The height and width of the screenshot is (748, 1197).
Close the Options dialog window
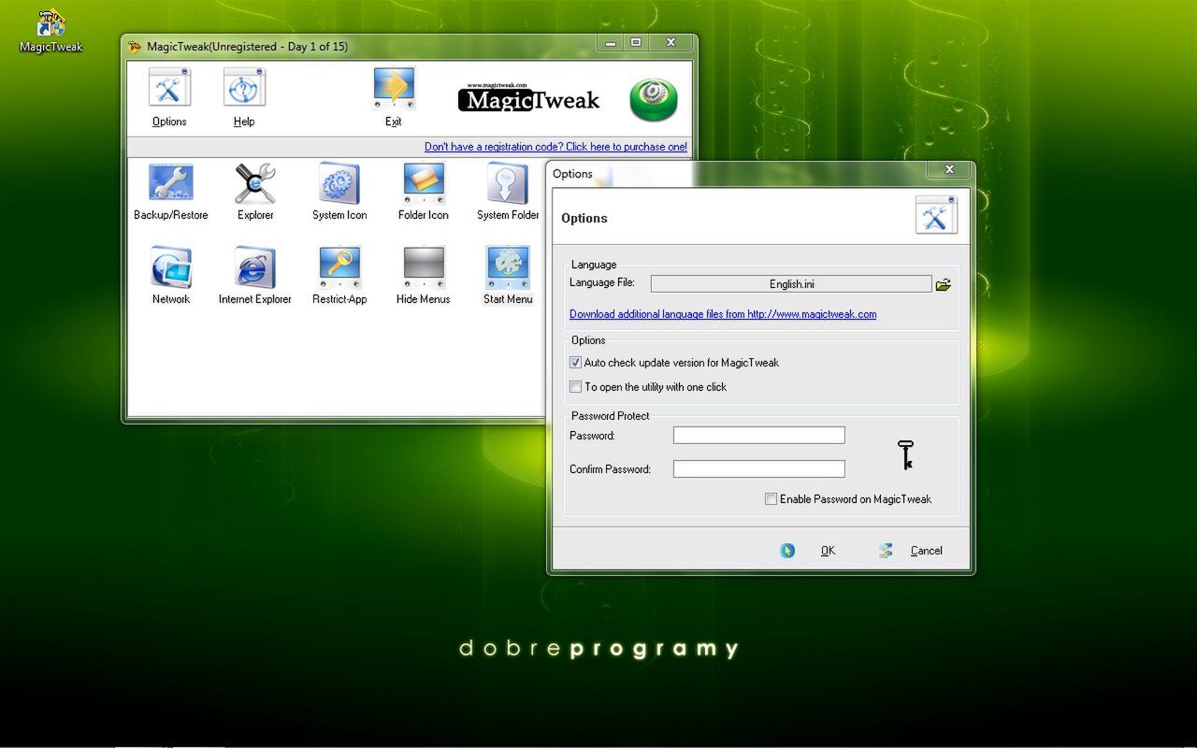949,169
